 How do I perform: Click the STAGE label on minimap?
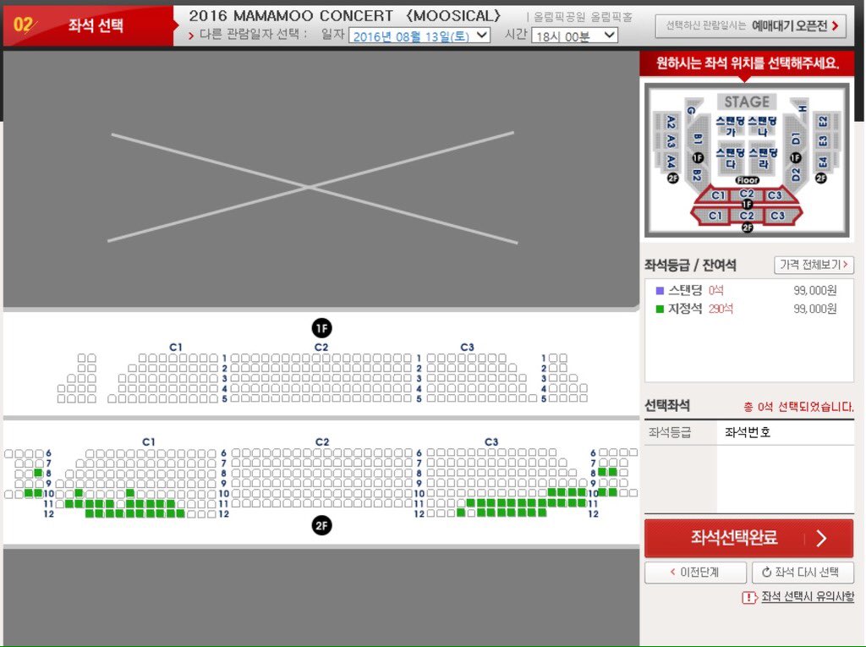[x=747, y=101]
